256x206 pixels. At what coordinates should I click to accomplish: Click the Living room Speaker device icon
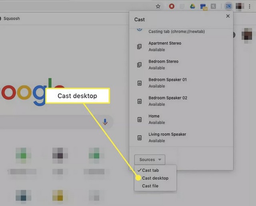pyautogui.click(x=140, y=138)
